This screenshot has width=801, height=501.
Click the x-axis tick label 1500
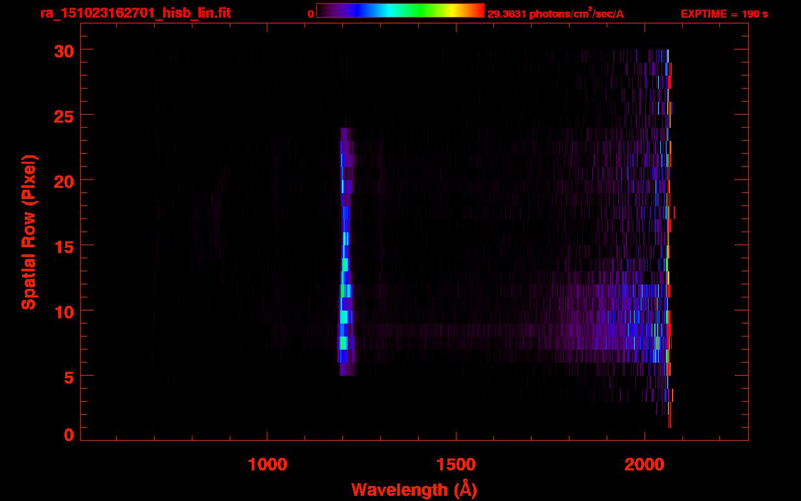coord(456,464)
